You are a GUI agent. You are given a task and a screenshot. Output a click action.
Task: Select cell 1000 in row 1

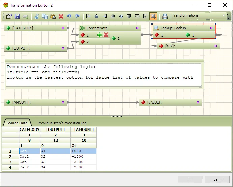tap(84, 151)
